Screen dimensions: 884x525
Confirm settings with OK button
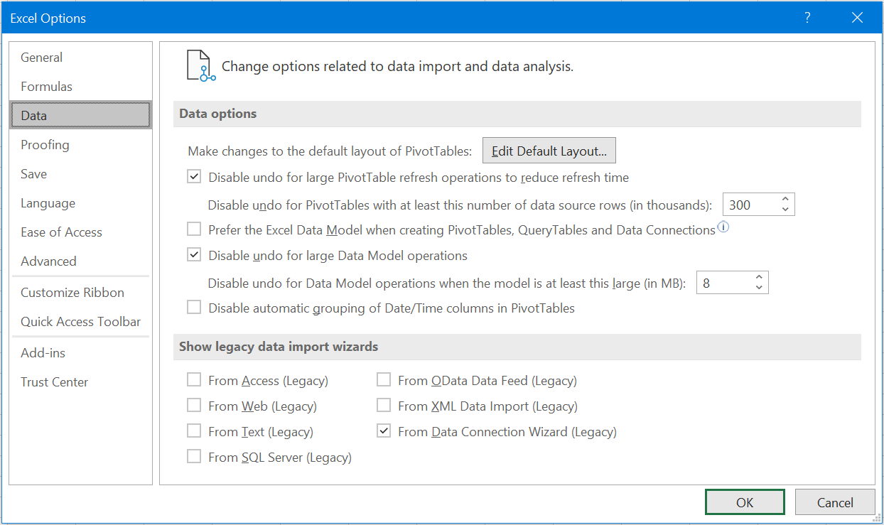745,502
